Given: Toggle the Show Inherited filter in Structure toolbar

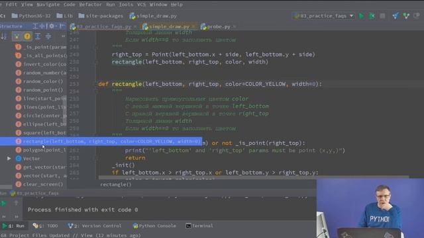Looking at the screenshot, I should coord(17,36).
